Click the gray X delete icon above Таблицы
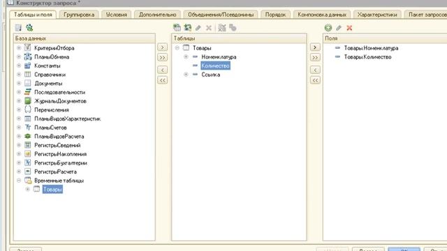The width and height of the screenshot is (447, 251). pyautogui.click(x=209, y=28)
